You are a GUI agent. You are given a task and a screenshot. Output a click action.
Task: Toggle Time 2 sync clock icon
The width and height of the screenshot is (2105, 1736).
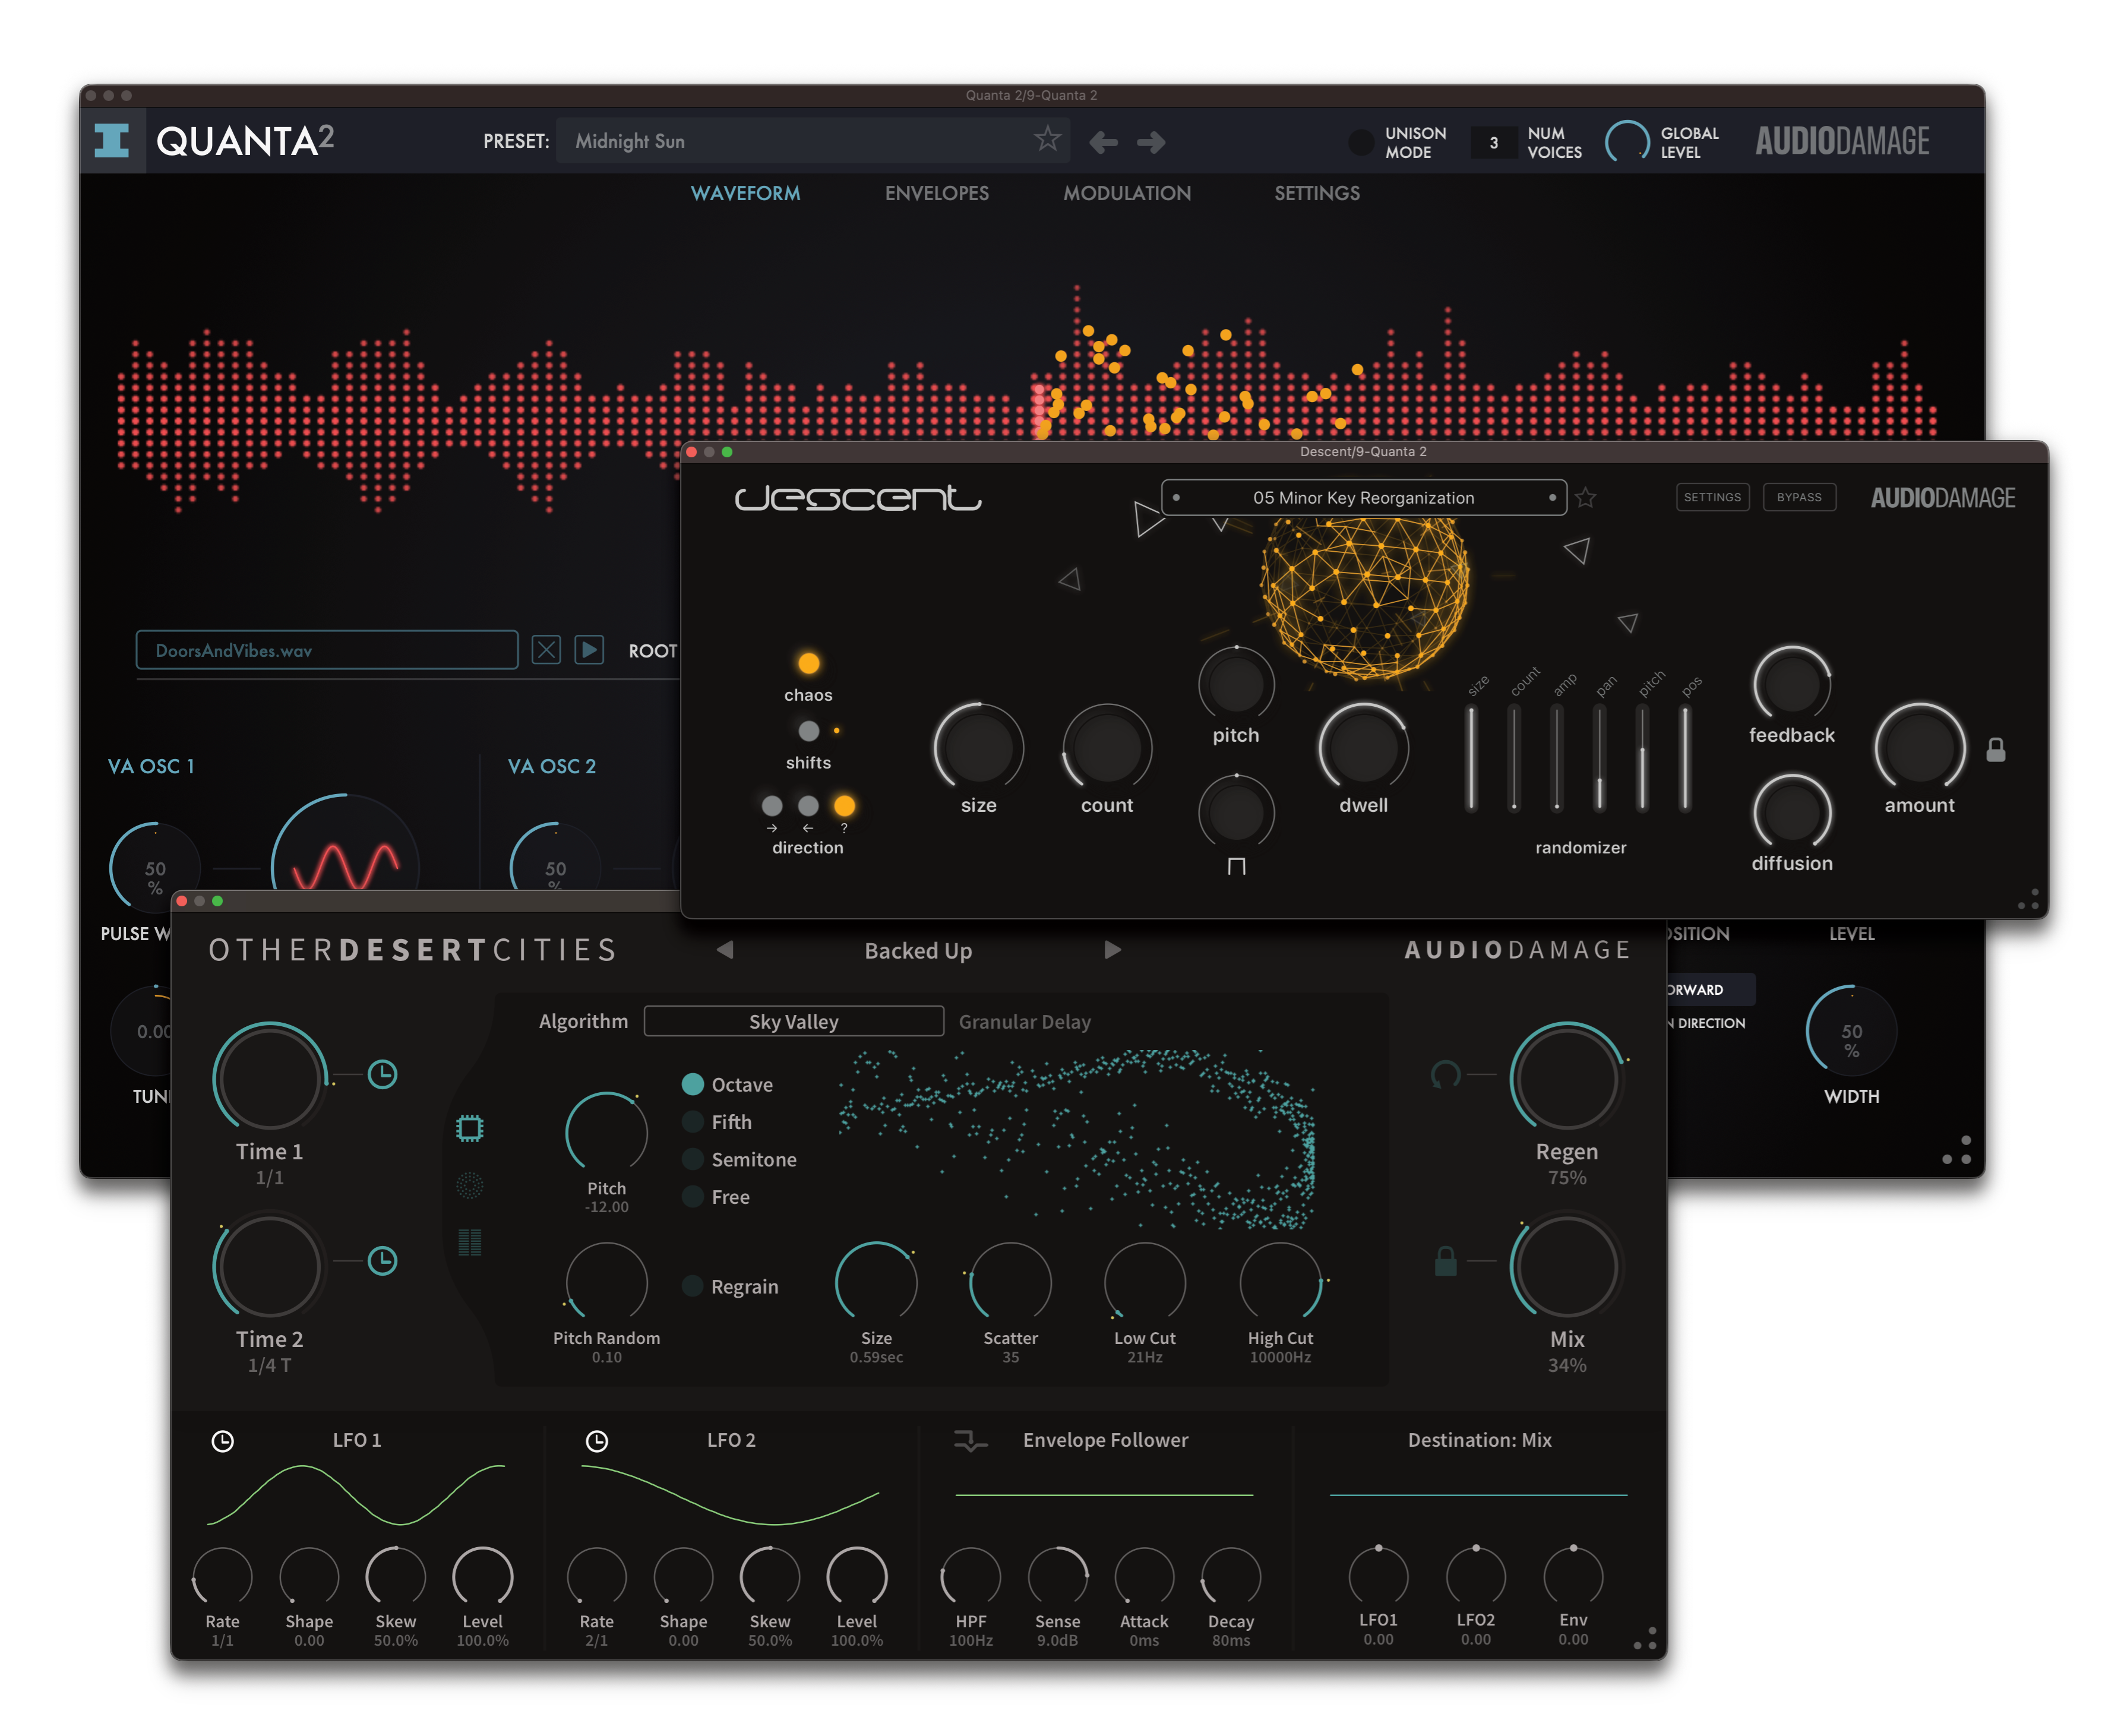point(382,1261)
